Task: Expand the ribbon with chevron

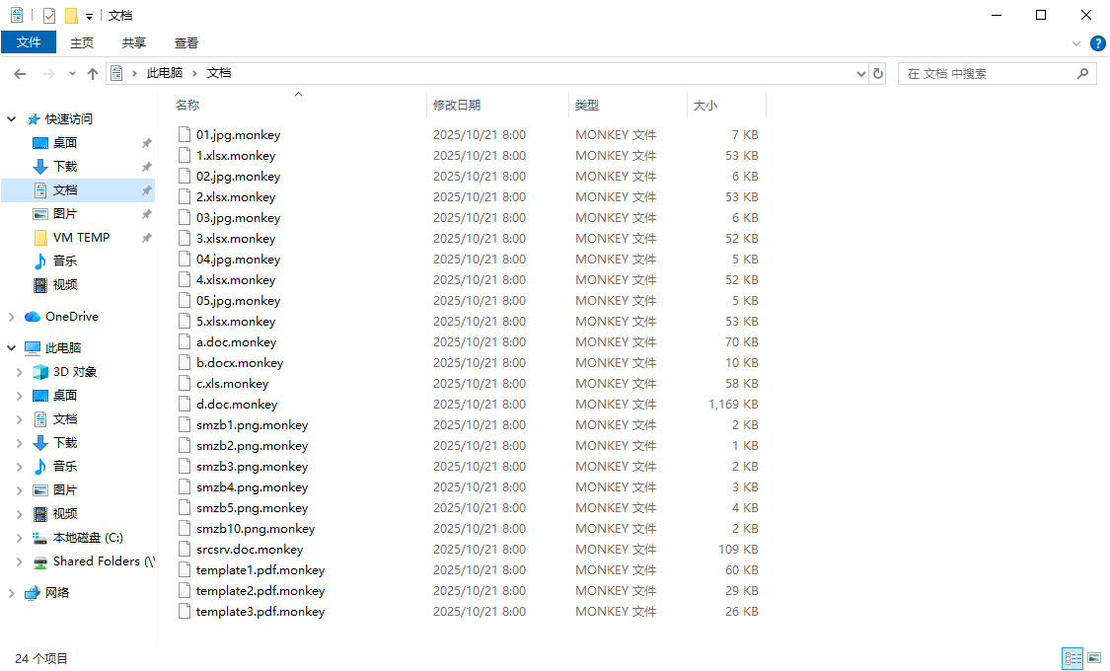Action: point(1076,43)
